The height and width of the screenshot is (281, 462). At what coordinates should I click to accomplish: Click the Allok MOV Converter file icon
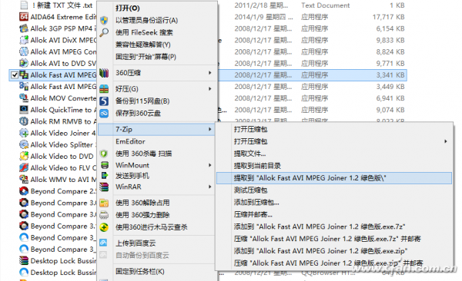pyautogui.click(x=24, y=98)
